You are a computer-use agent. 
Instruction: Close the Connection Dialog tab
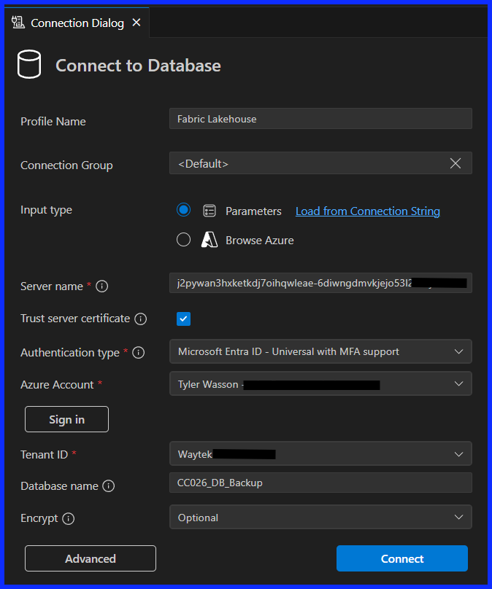click(137, 23)
